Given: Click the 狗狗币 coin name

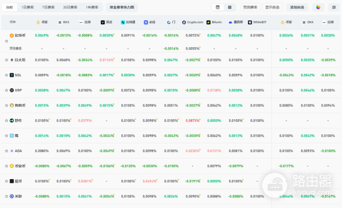Looking at the screenshot, I should tap(20, 105).
